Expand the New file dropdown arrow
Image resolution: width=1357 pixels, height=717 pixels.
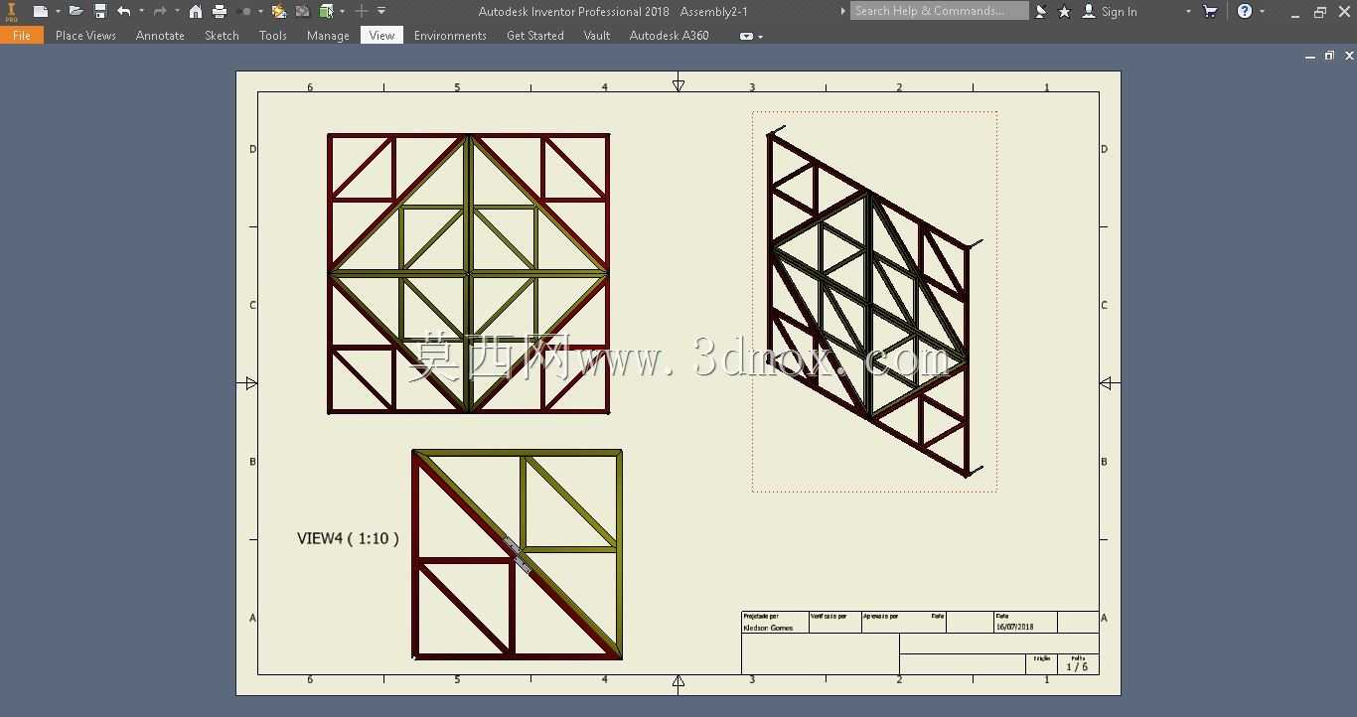58,11
